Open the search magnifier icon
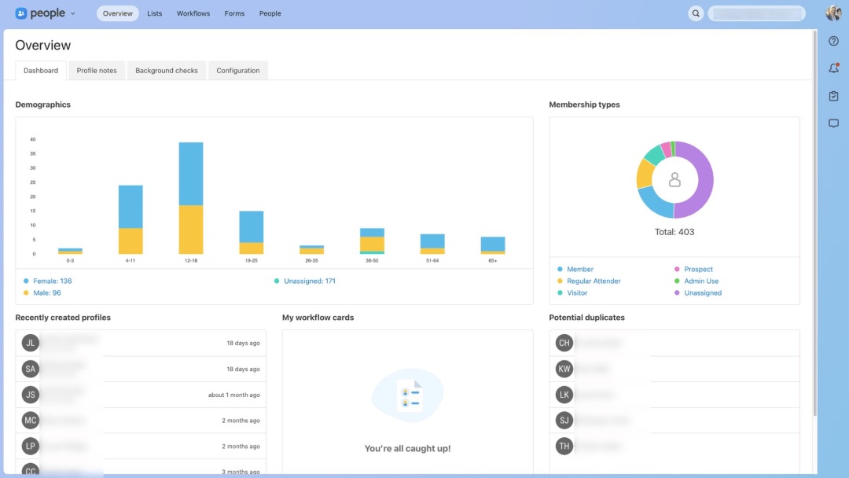This screenshot has width=849, height=478. coord(696,13)
